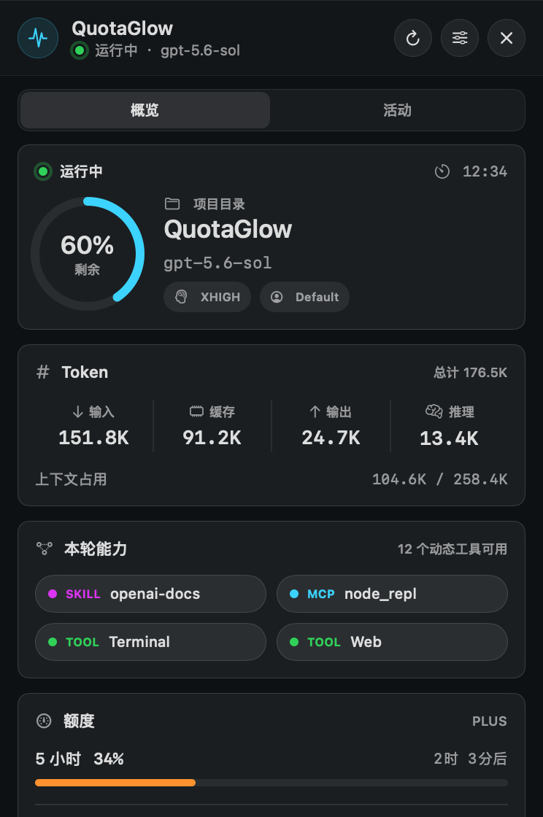The width and height of the screenshot is (543, 817).
Task: Open the settings sliders icon
Action: [460, 38]
